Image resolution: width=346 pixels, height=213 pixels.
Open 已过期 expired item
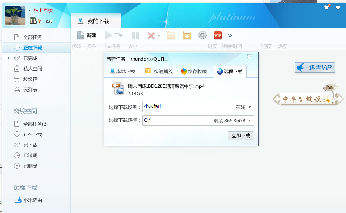coord(30,155)
